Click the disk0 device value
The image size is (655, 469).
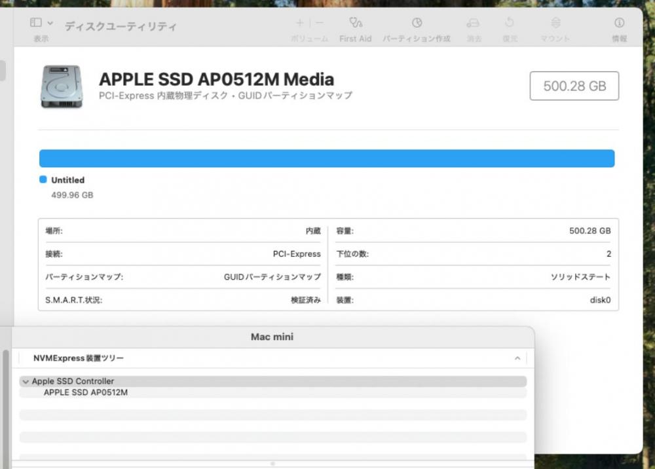coord(600,300)
